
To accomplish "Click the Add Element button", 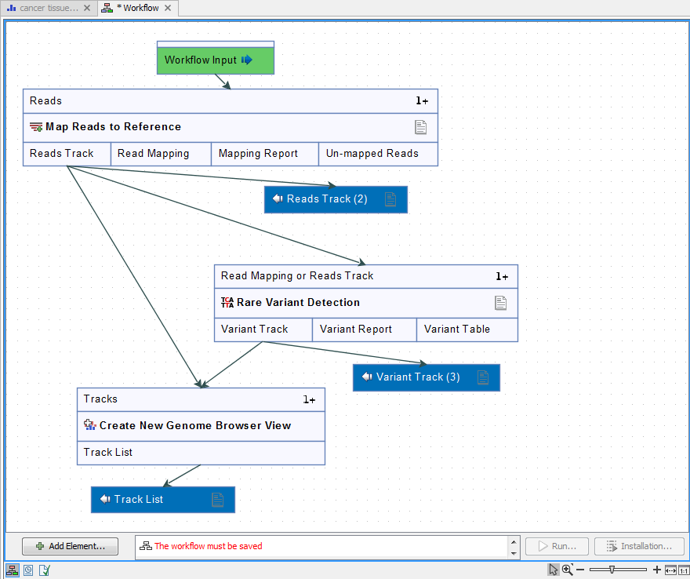I will tap(70, 546).
